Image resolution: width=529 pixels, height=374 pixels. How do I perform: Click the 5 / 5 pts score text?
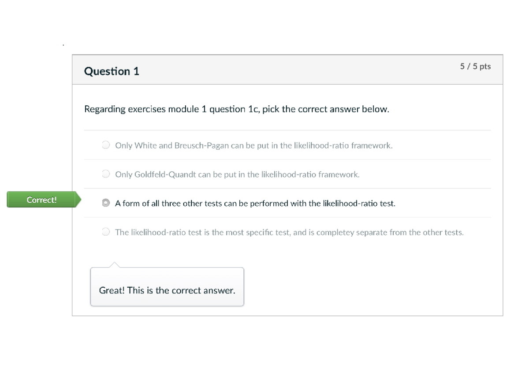[474, 67]
